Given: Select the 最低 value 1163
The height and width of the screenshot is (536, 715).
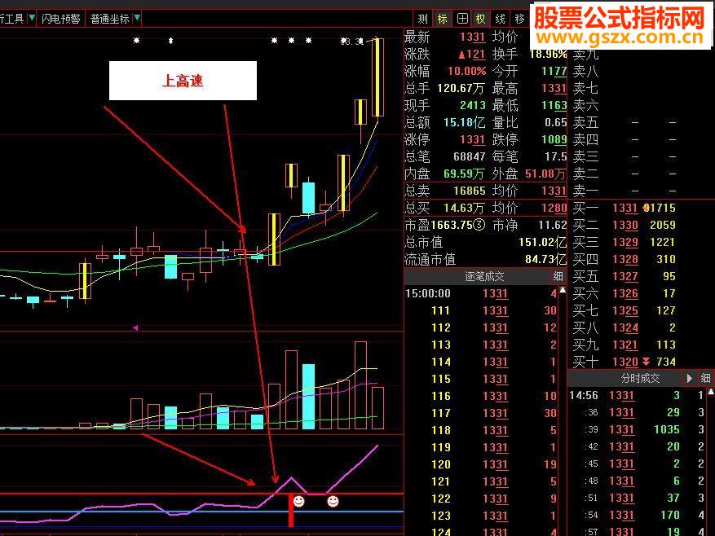Looking at the screenshot, I should pyautogui.click(x=554, y=105).
